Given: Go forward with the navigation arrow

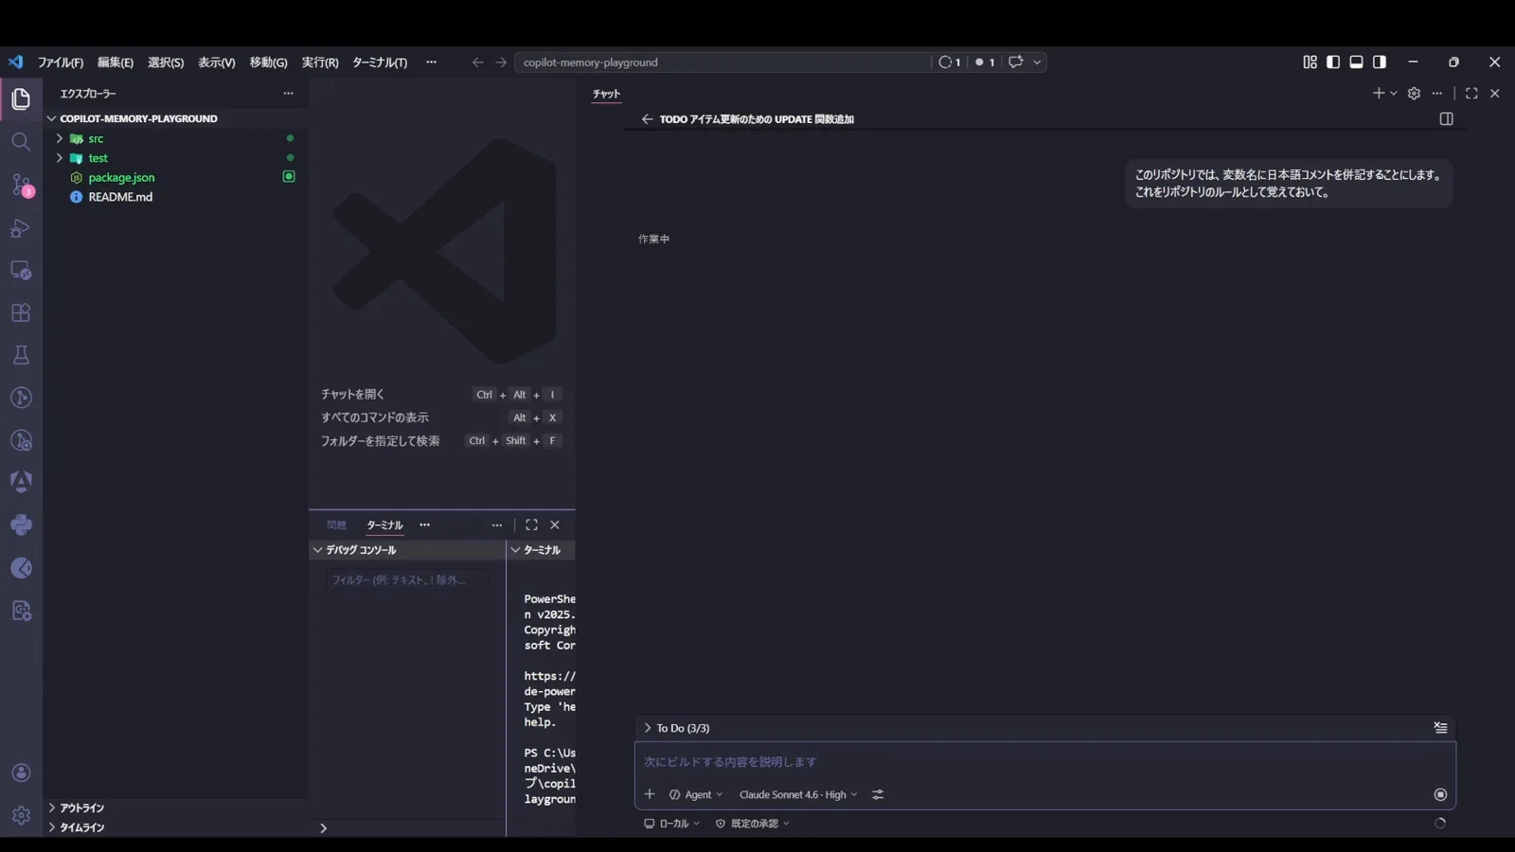Looking at the screenshot, I should 501,62.
